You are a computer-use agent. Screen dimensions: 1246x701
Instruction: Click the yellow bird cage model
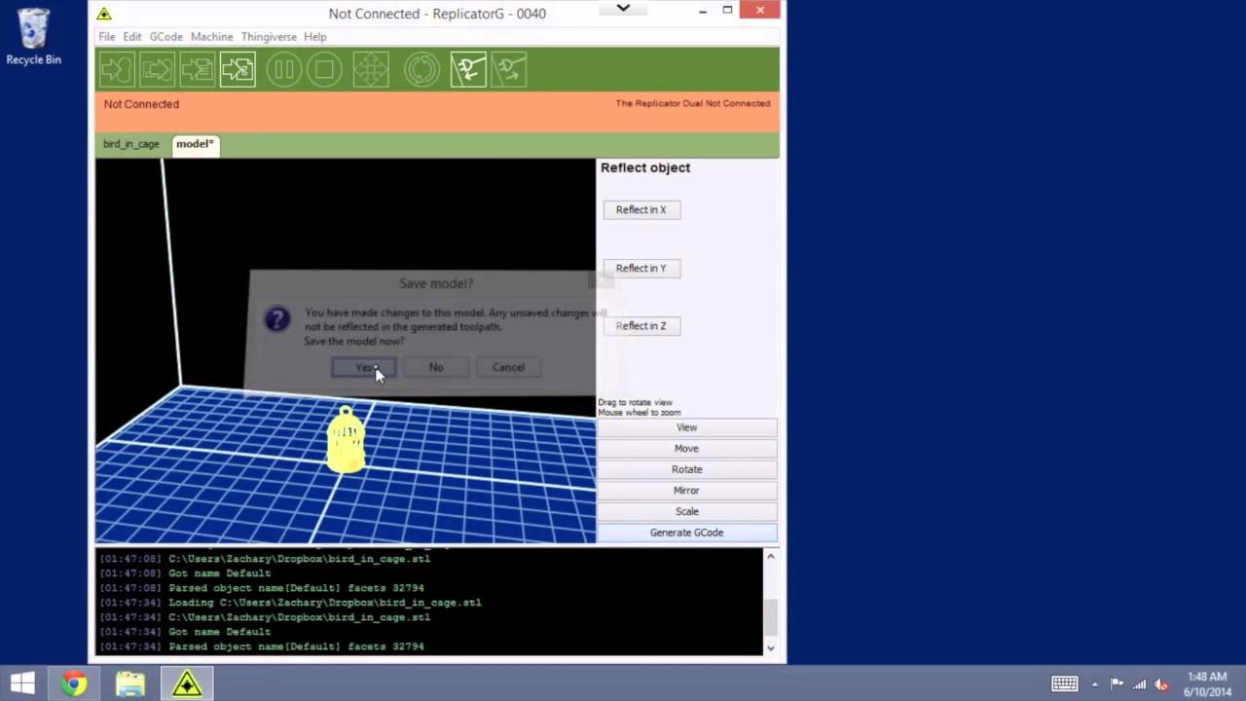click(346, 440)
